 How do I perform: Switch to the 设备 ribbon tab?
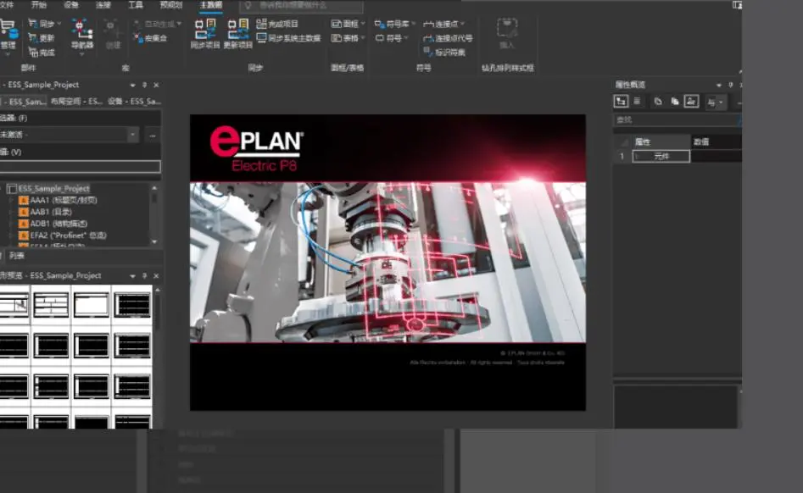[71, 5]
